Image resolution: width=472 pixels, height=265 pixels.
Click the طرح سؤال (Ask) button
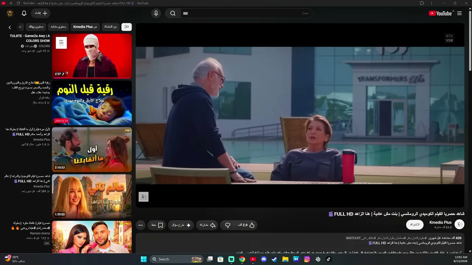181,225
